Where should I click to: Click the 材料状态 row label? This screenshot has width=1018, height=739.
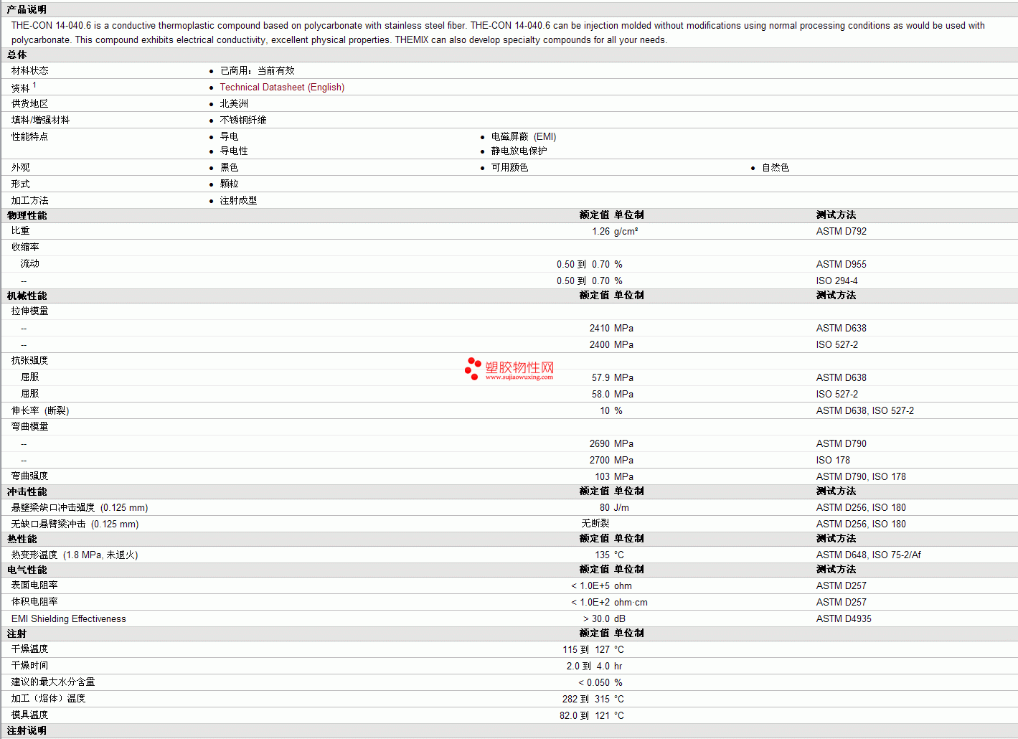coord(30,70)
